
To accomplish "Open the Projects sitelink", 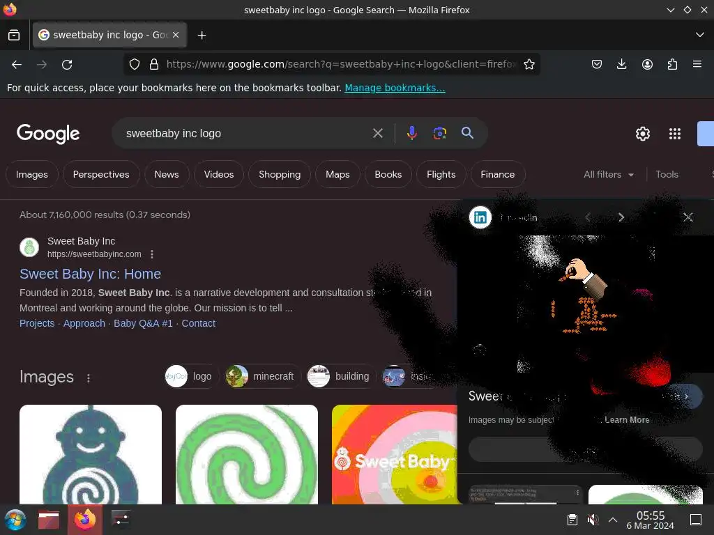I will pyautogui.click(x=37, y=323).
